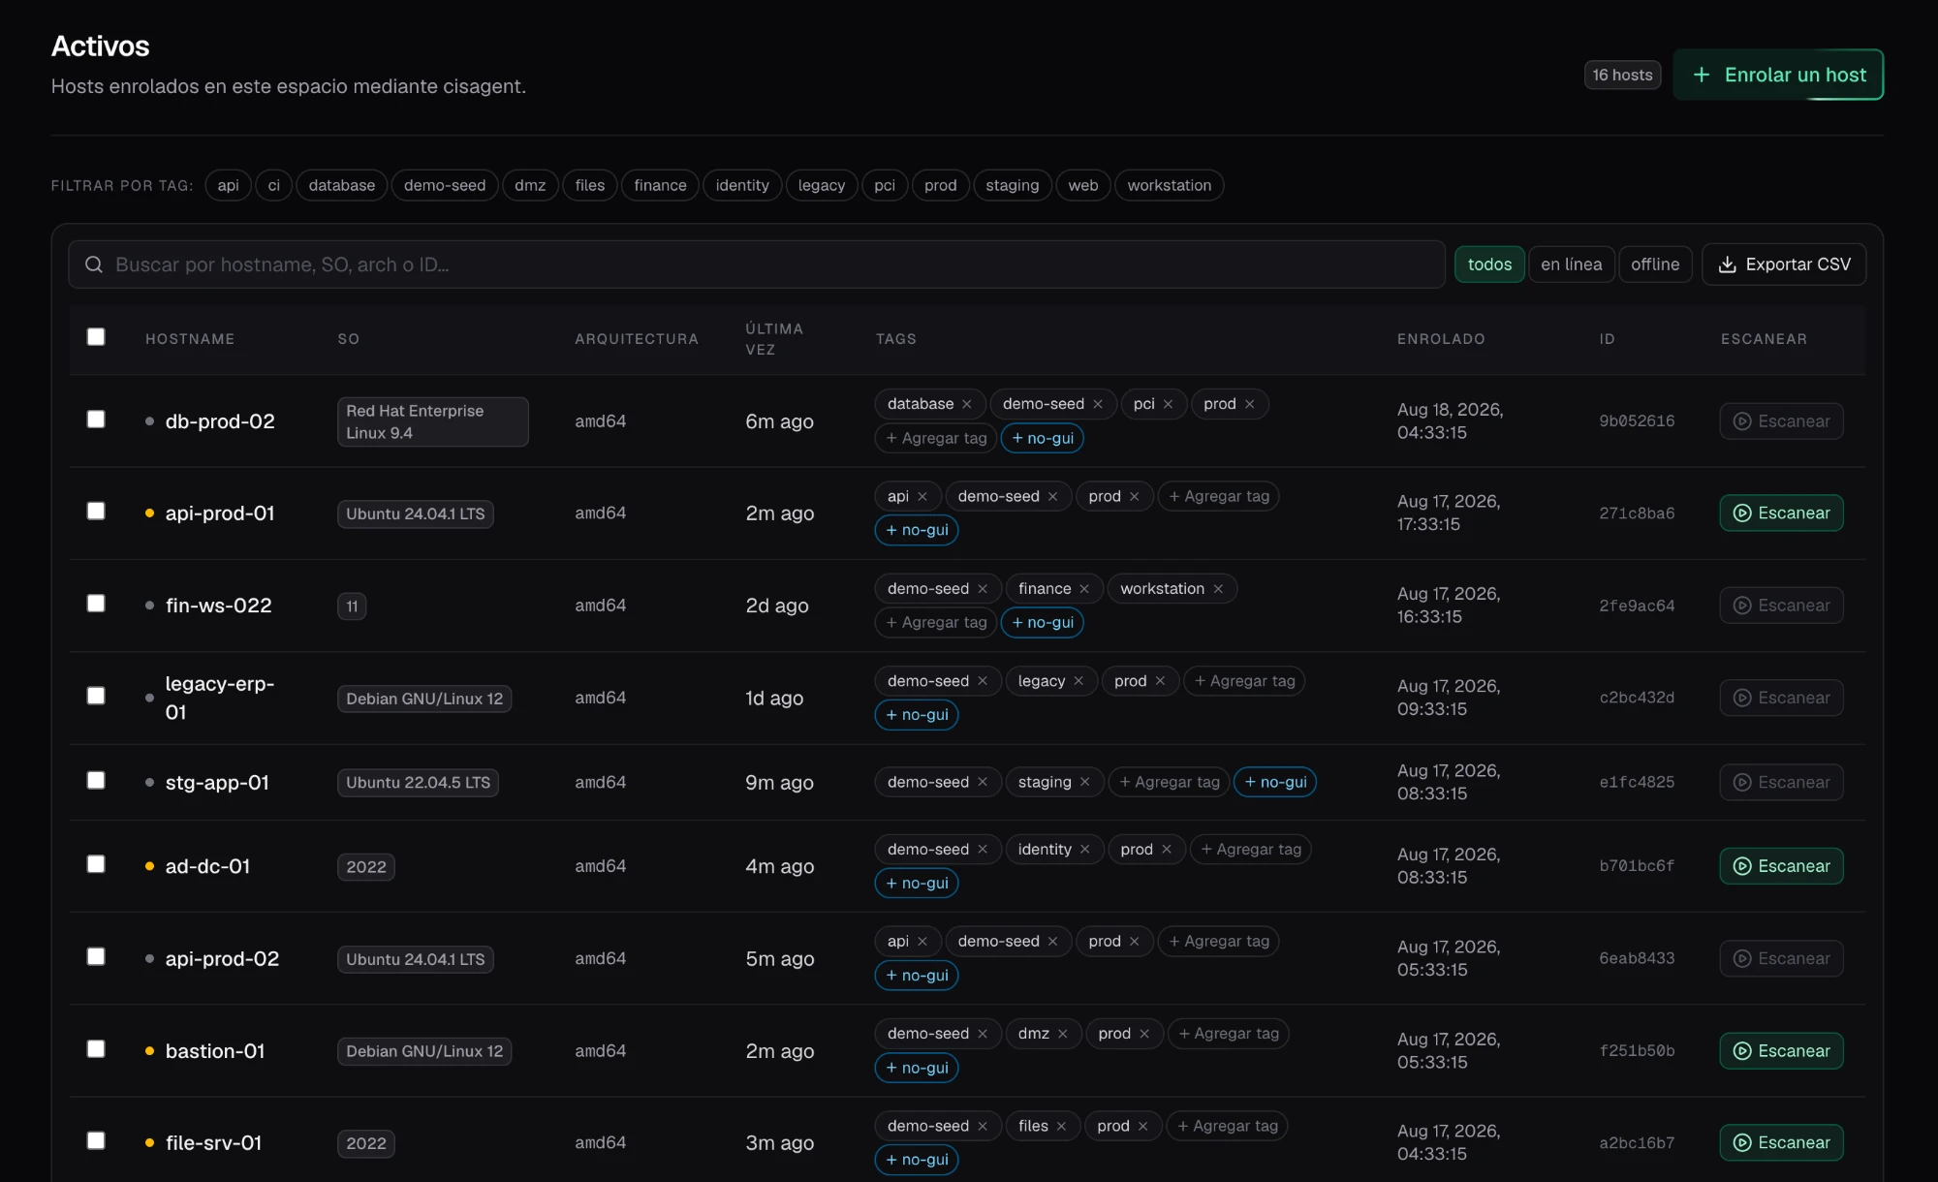Screen dimensions: 1938x1182
Task: Click the ÚLTIMA VEZ column header
Action: 773,339
